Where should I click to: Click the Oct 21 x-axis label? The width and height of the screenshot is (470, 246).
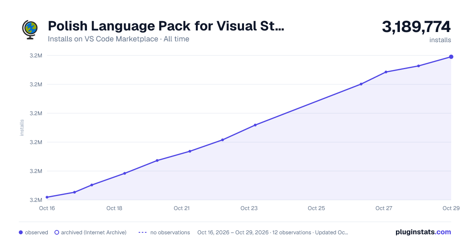point(182,209)
